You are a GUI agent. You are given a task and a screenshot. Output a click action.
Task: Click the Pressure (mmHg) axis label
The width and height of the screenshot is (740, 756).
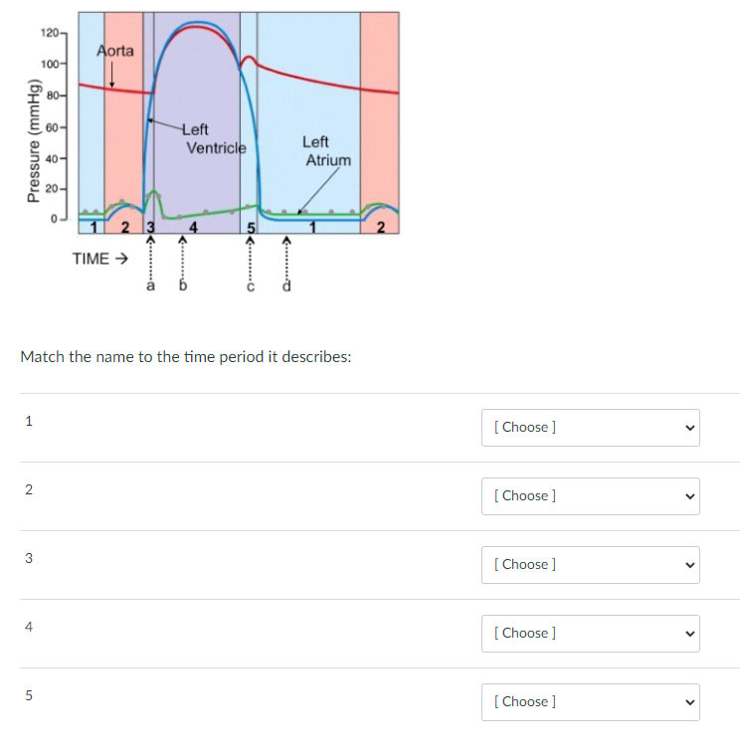pos(33,141)
